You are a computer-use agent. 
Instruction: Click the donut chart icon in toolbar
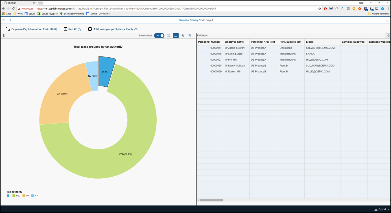pos(90,29)
